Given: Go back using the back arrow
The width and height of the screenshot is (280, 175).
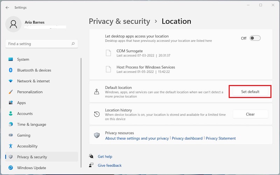Looking at the screenshot, I should [7, 7].
